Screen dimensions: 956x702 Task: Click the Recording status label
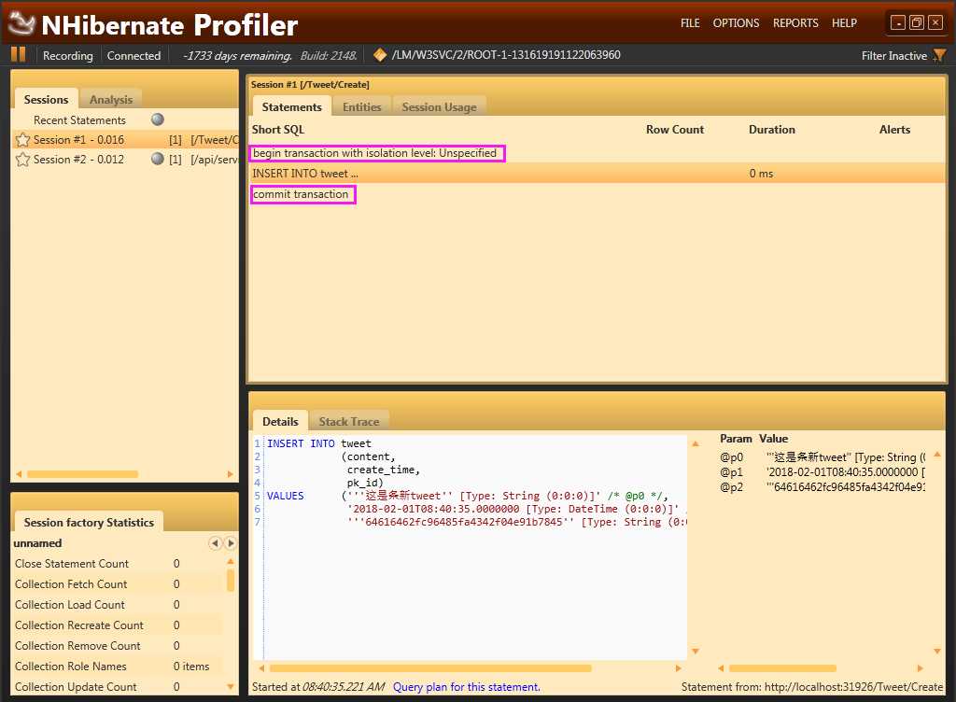[67, 55]
